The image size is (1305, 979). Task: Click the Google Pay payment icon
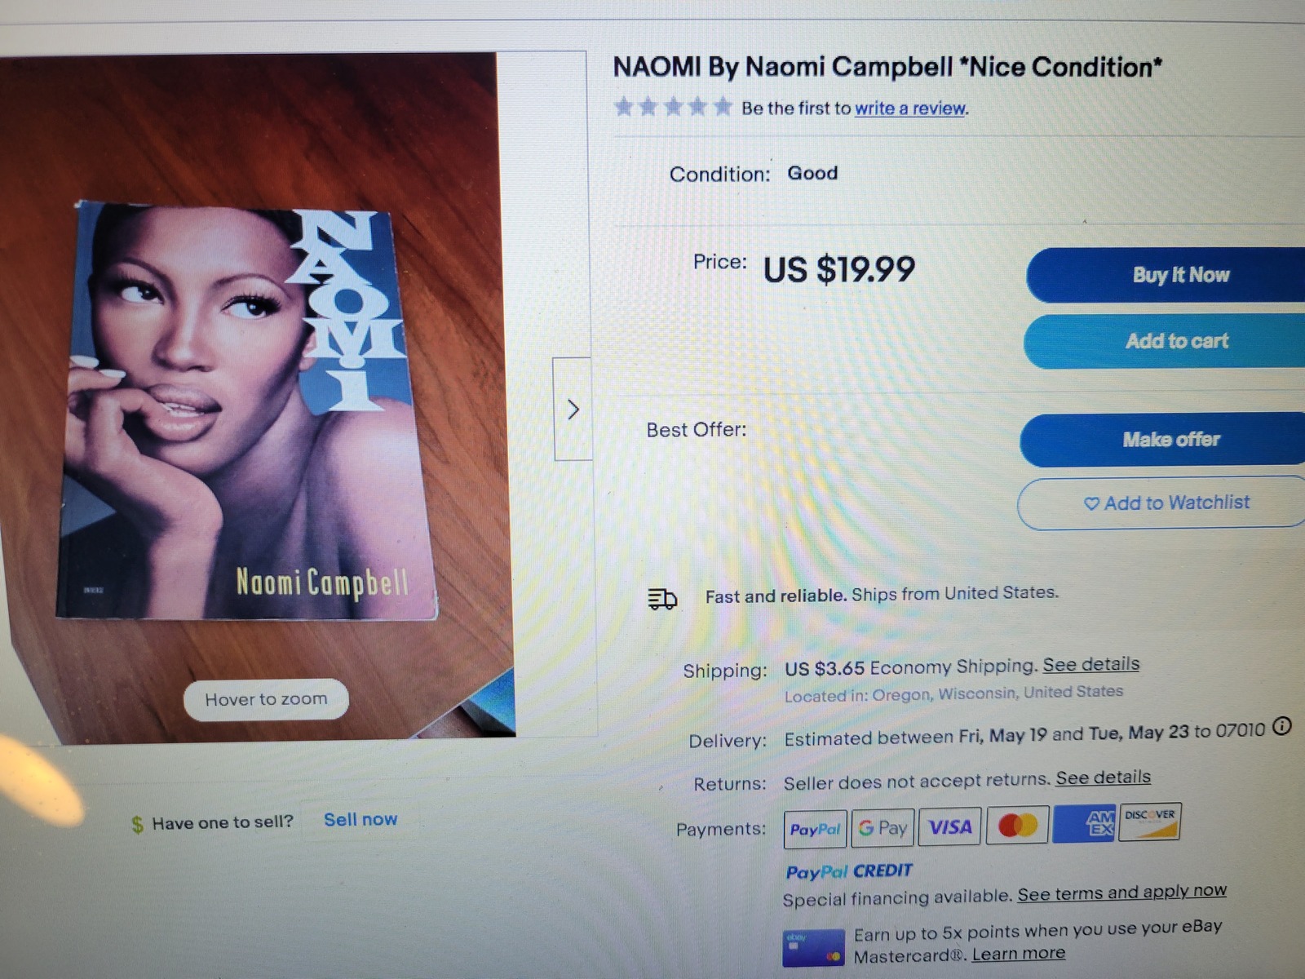[883, 828]
